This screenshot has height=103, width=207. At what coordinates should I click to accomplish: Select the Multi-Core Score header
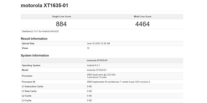point(143,16)
